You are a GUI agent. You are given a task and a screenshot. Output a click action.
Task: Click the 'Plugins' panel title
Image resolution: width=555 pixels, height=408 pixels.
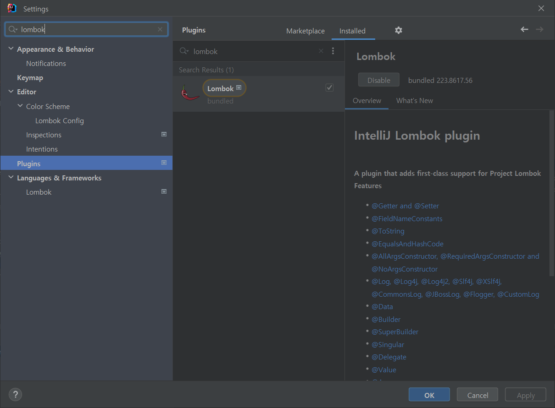[x=194, y=30]
